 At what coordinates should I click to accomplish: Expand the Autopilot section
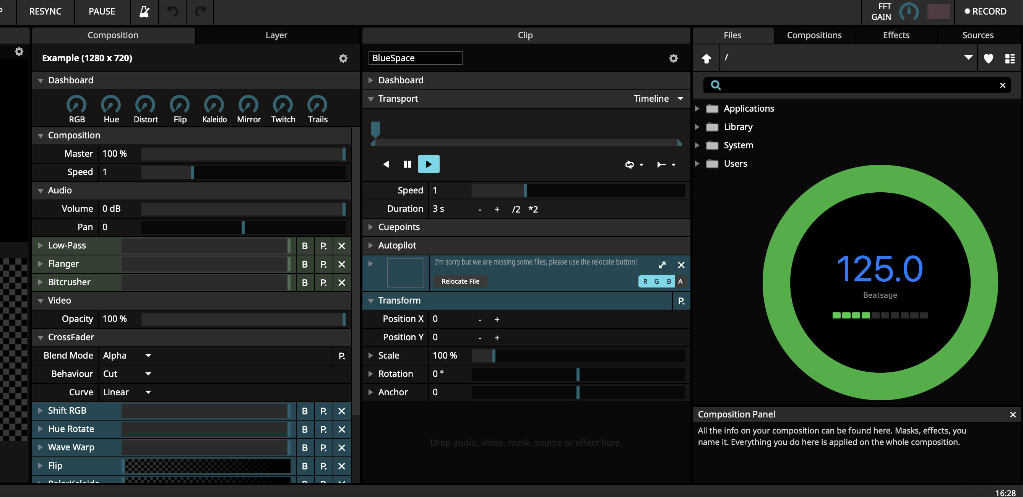[x=370, y=245]
